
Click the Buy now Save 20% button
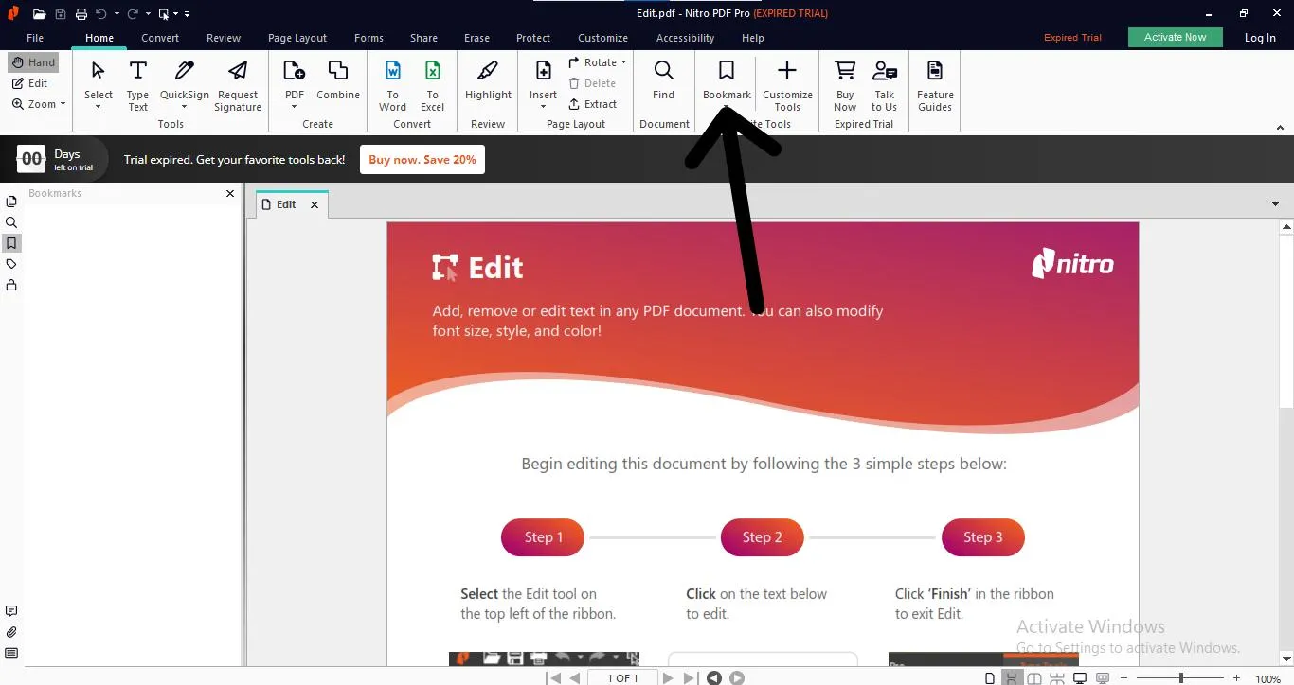[422, 159]
